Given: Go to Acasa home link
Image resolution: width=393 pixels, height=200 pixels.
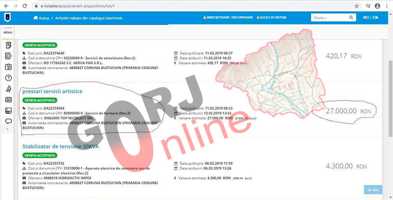Looking at the screenshot, I should point(41,18).
